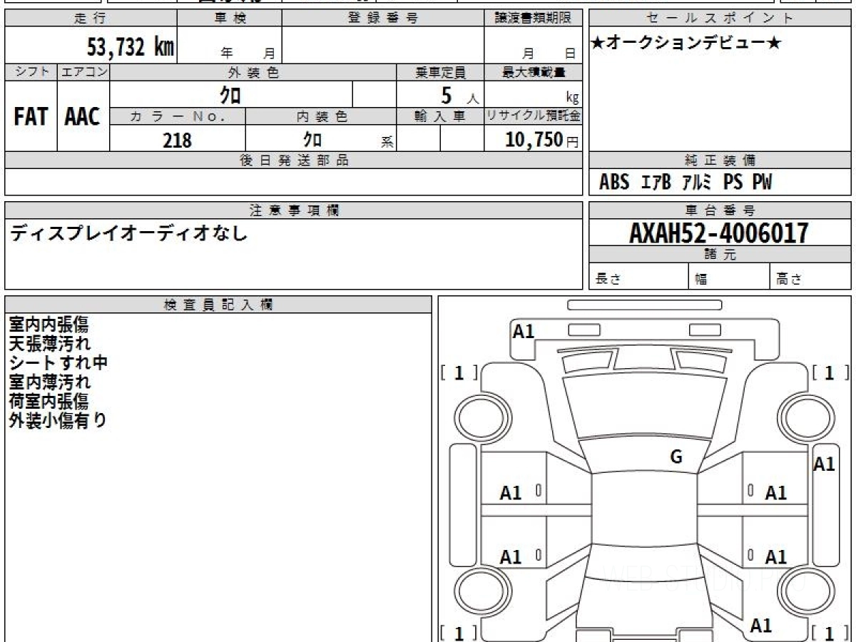Select the seating capacity value 5 人
The image size is (856, 642).
point(459,96)
